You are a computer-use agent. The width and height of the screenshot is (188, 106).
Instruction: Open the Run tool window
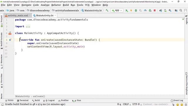pyautogui.click(x=77, y=100)
